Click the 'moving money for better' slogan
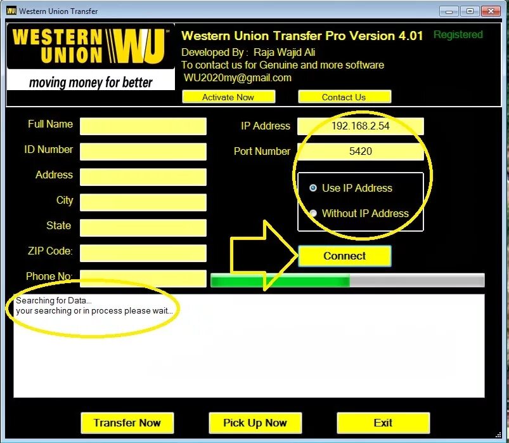 (91, 83)
